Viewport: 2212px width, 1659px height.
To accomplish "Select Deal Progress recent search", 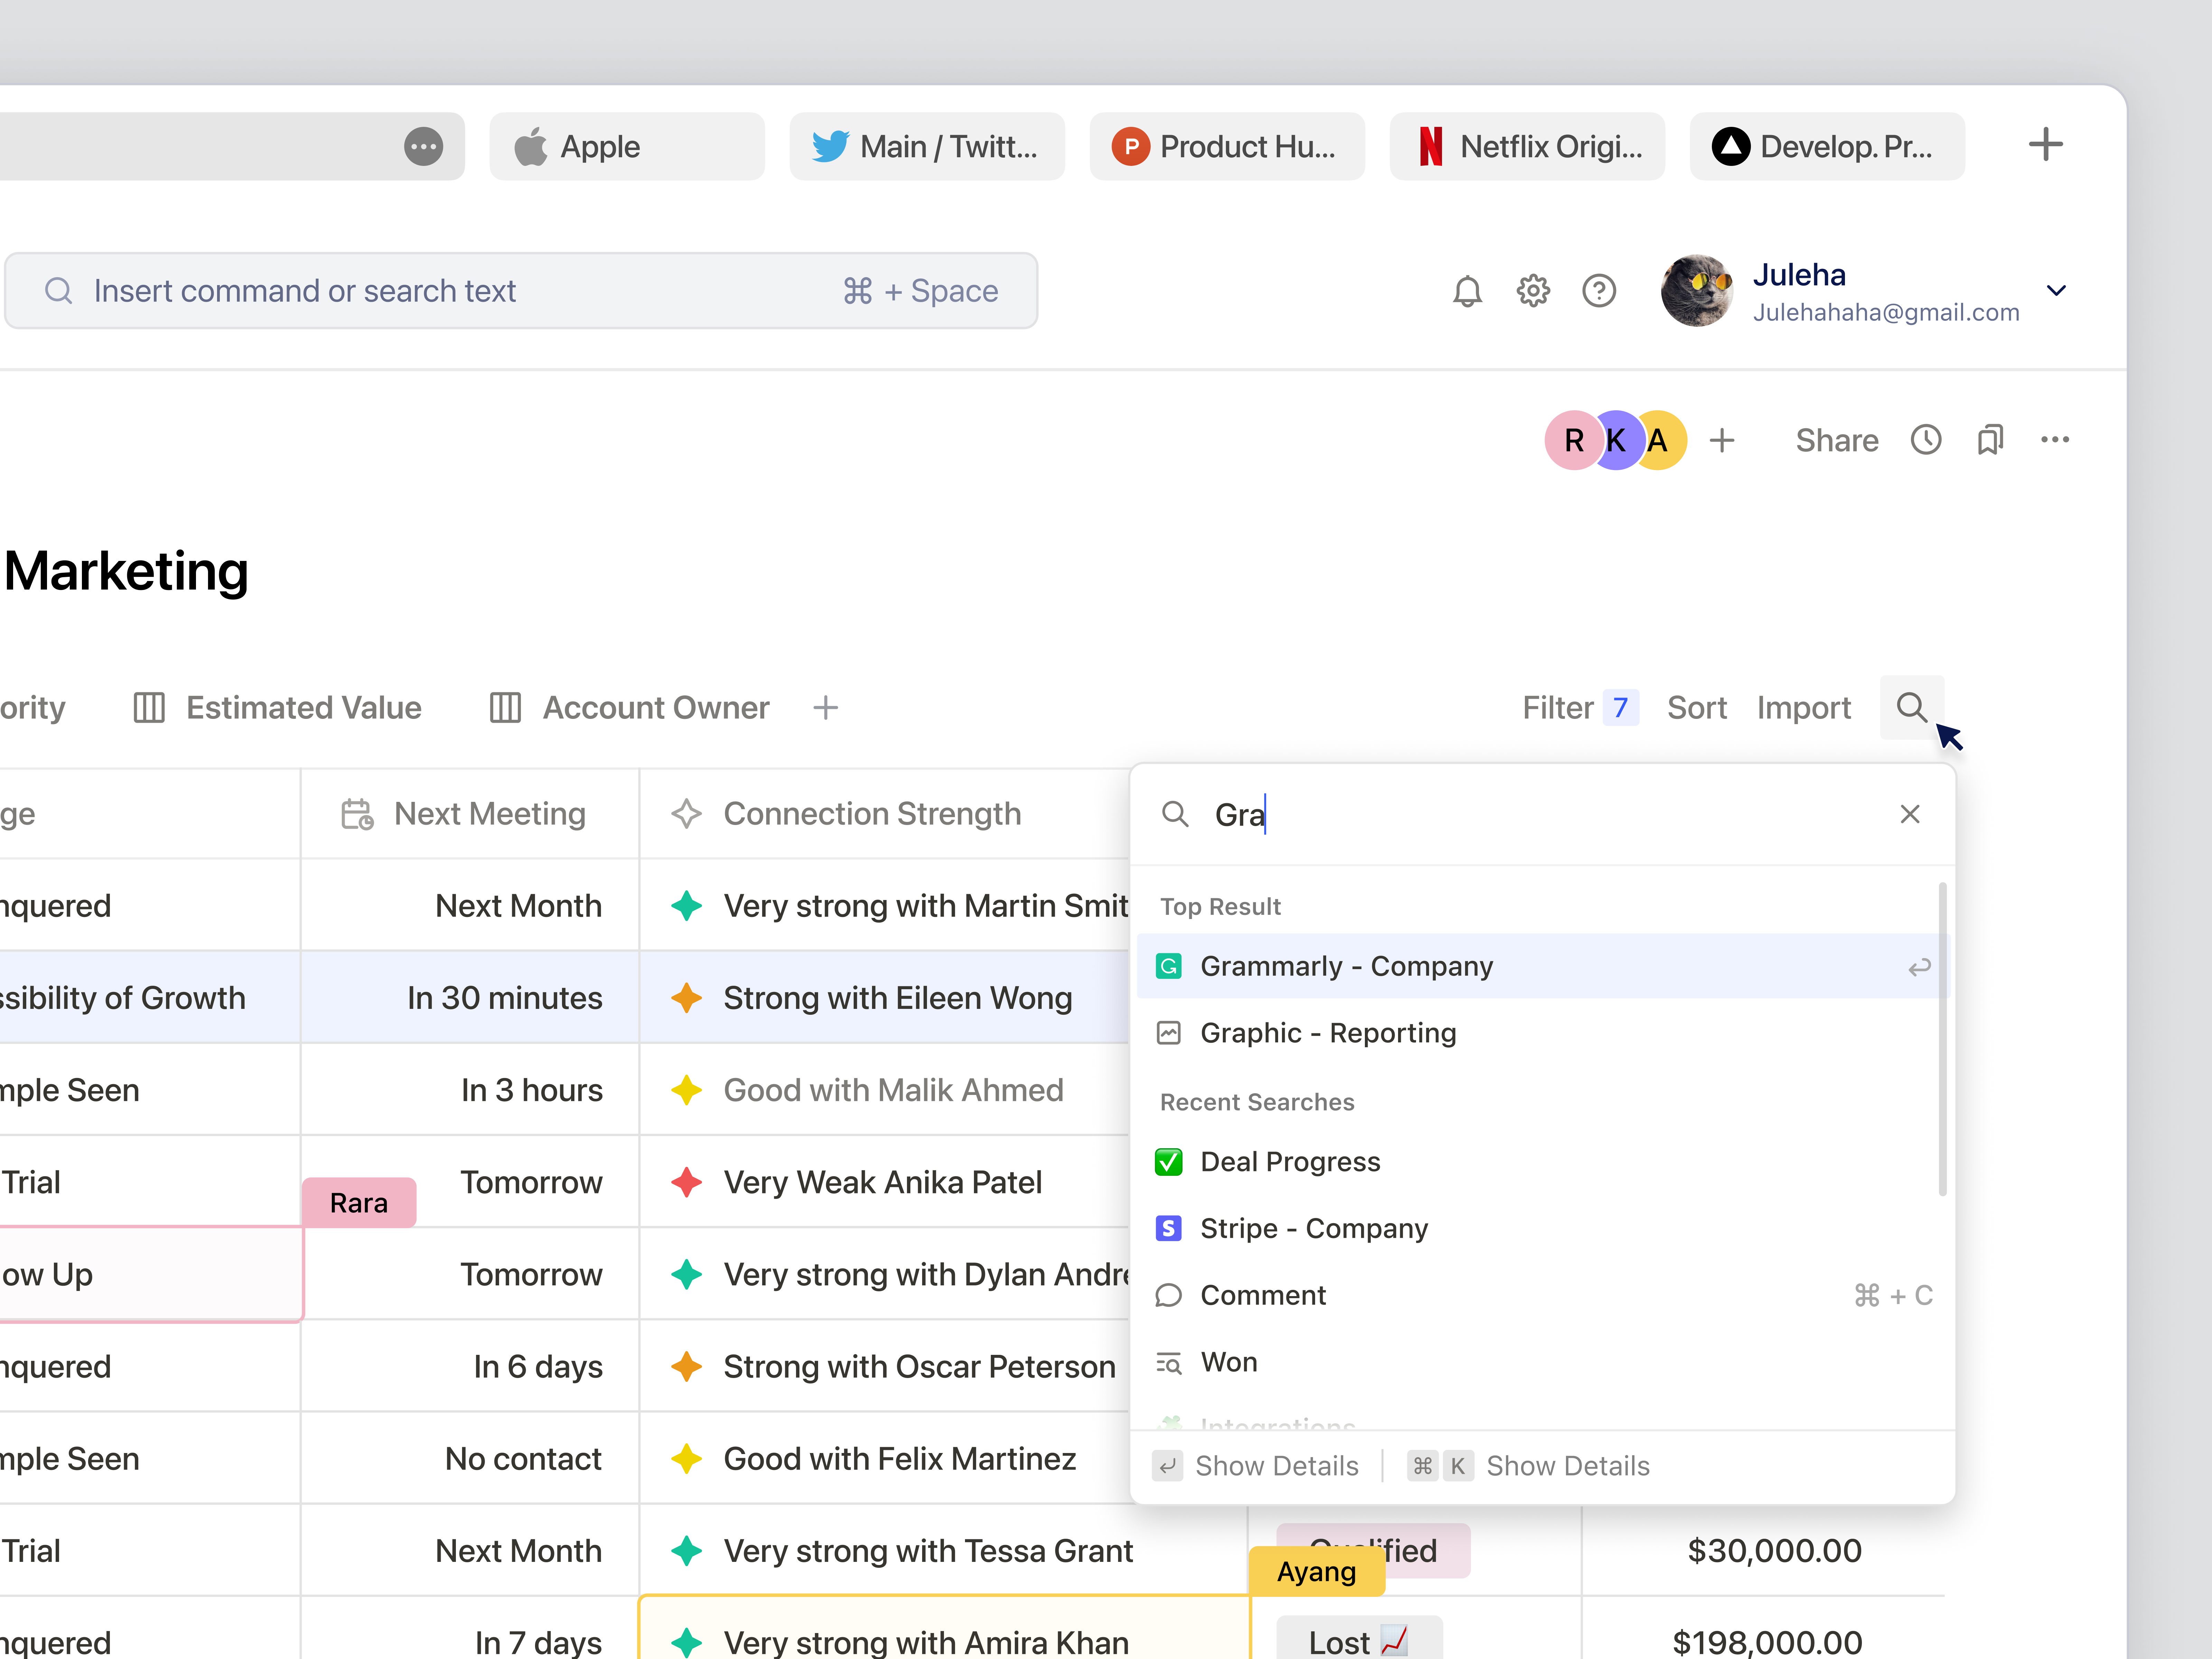I will (1543, 1162).
